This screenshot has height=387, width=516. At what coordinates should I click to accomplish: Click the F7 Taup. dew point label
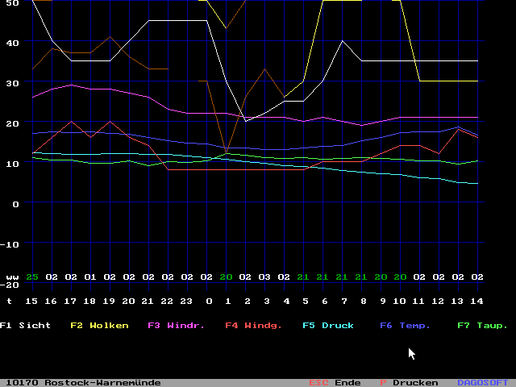point(482,326)
